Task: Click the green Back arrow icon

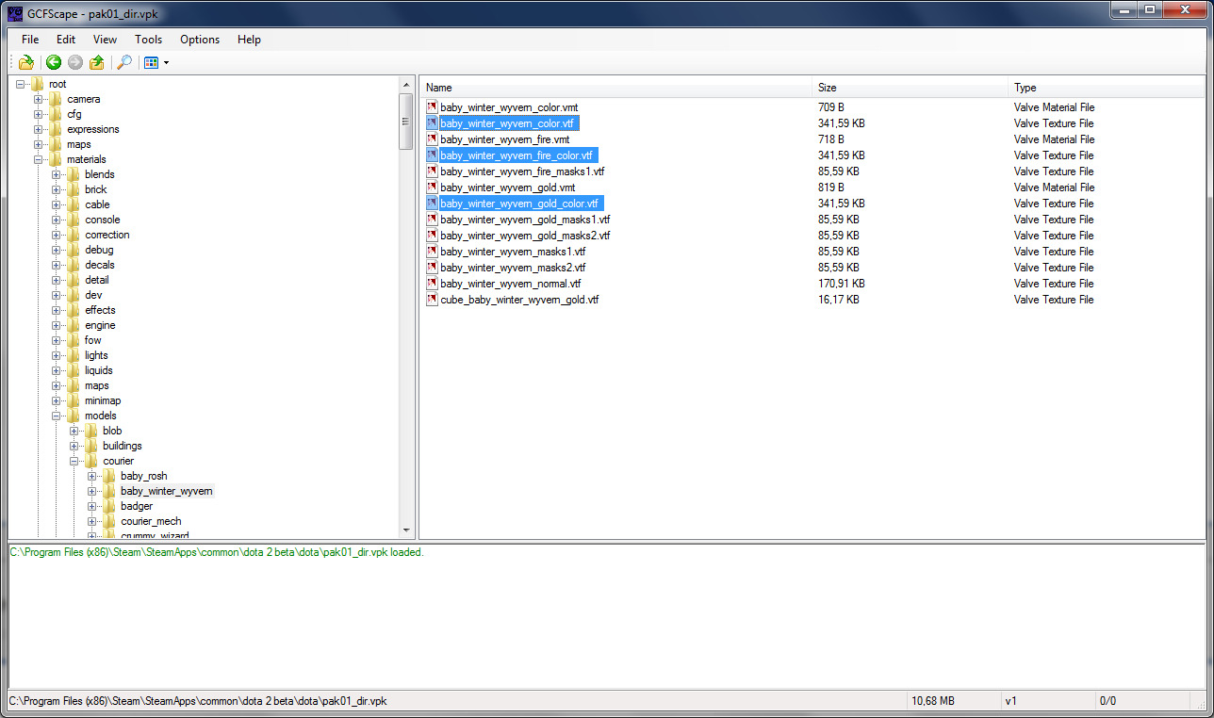Action: (x=54, y=63)
